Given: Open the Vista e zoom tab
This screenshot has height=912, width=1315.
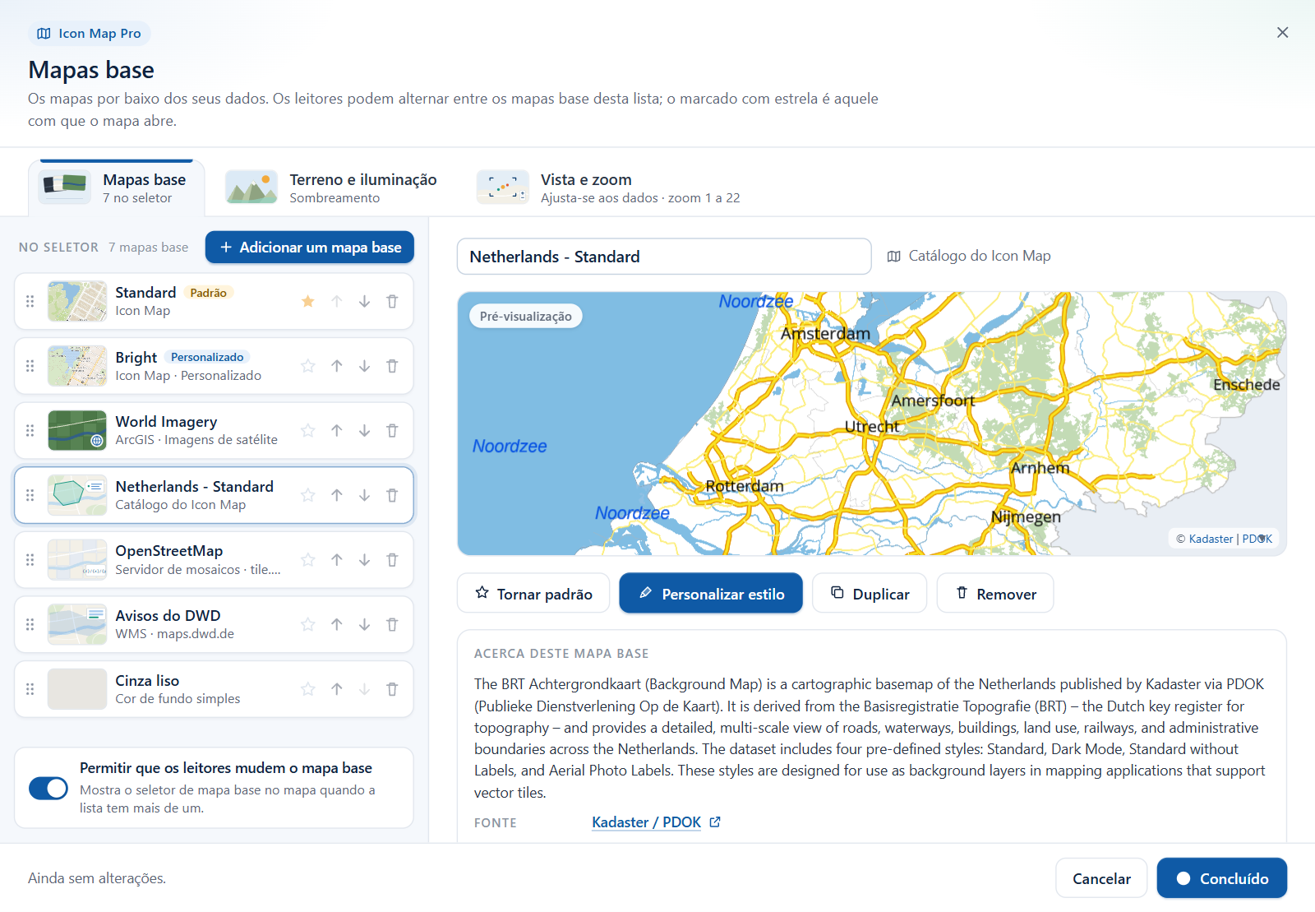Looking at the screenshot, I should [x=609, y=187].
